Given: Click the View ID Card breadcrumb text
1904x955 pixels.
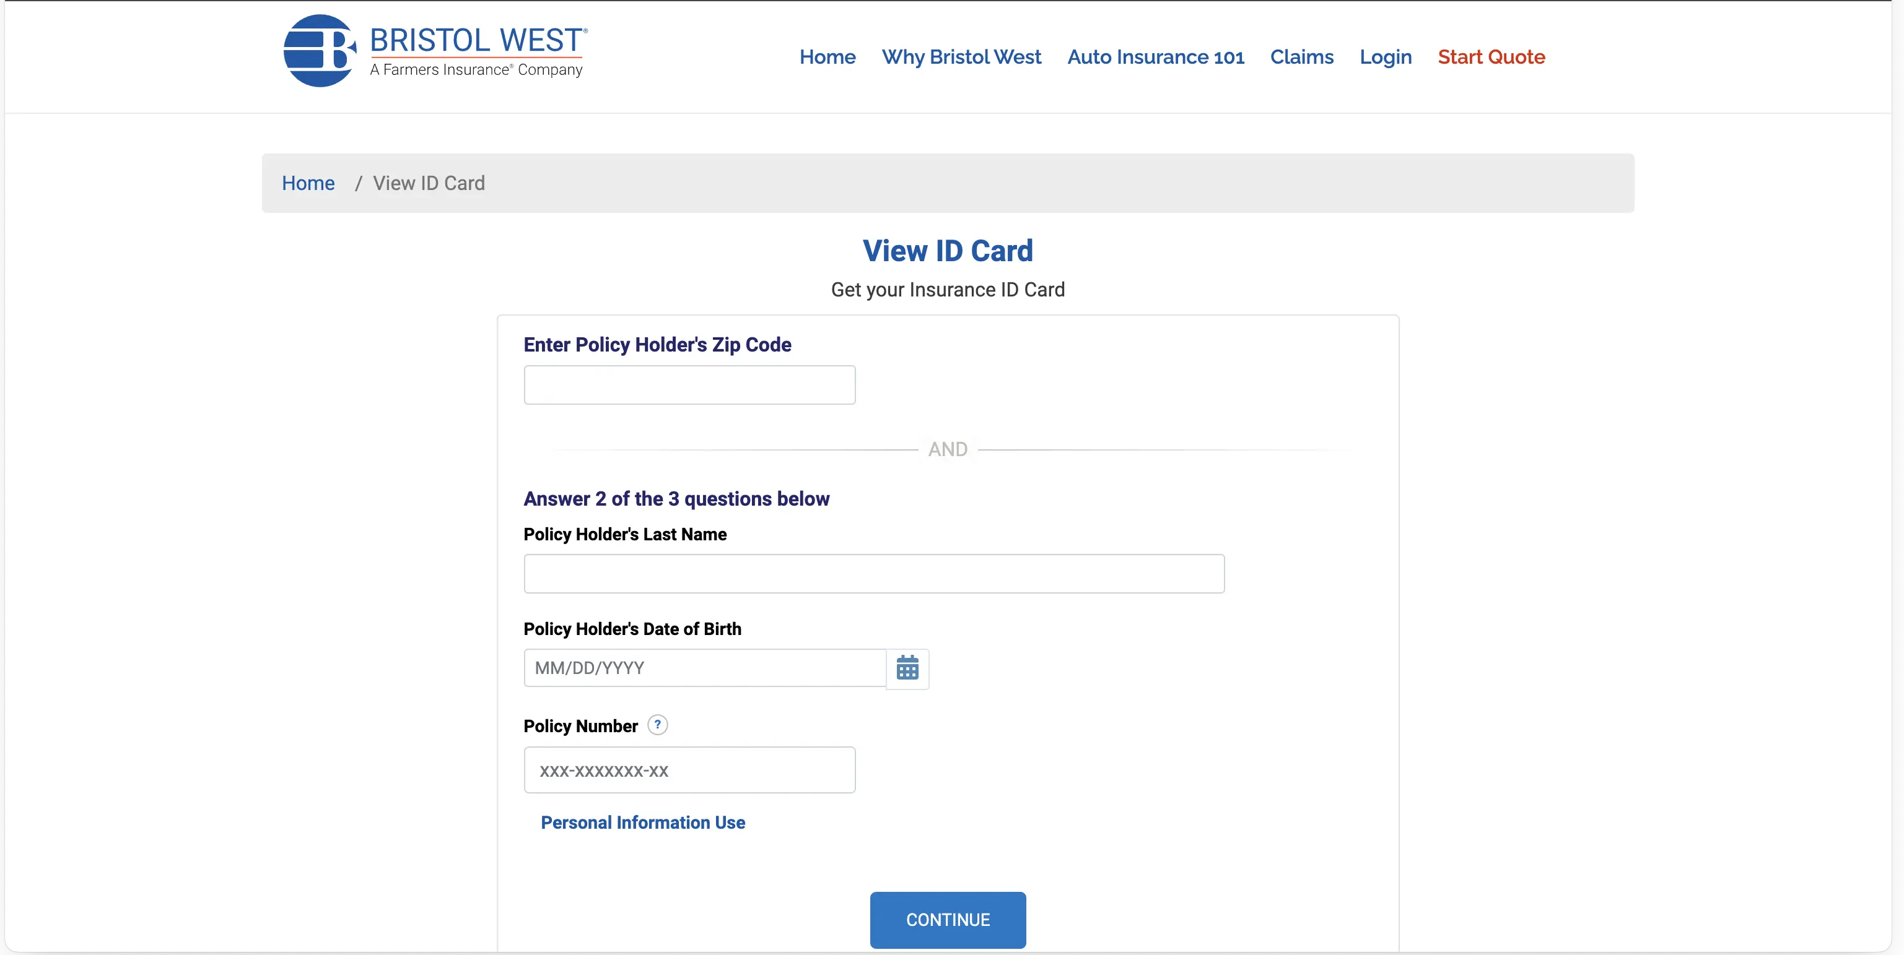Looking at the screenshot, I should 429,183.
